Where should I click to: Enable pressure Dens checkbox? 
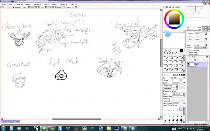(x=168, y=105)
